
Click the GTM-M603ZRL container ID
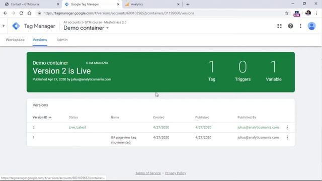(x=97, y=63)
